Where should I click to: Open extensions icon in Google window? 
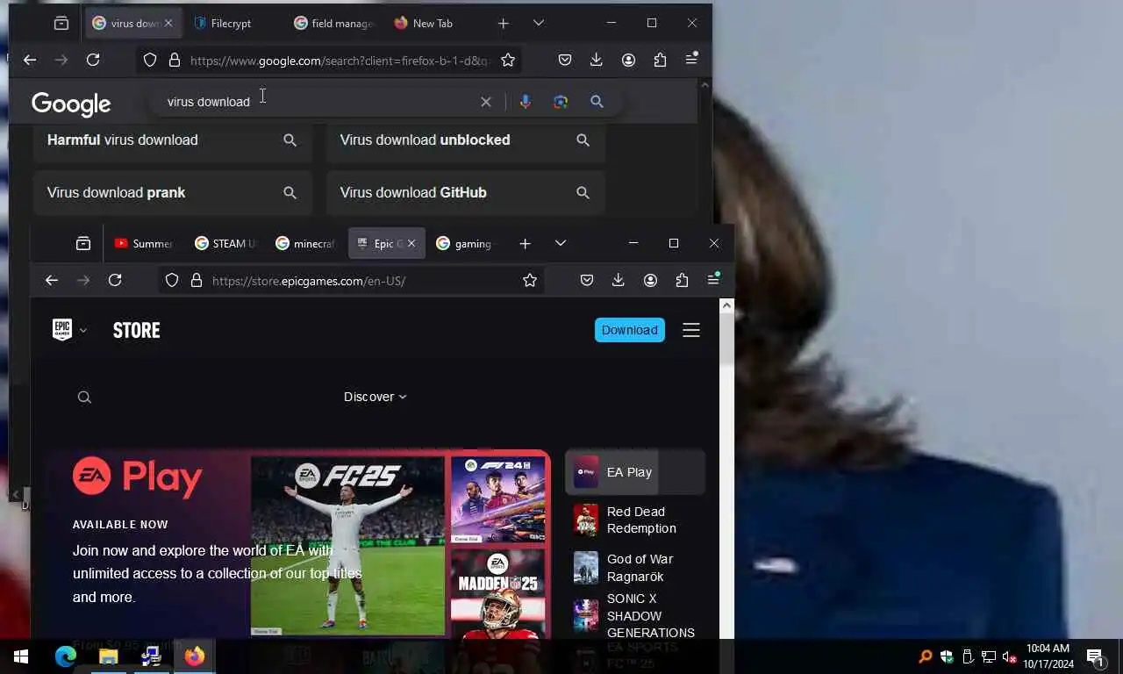pyautogui.click(x=660, y=60)
